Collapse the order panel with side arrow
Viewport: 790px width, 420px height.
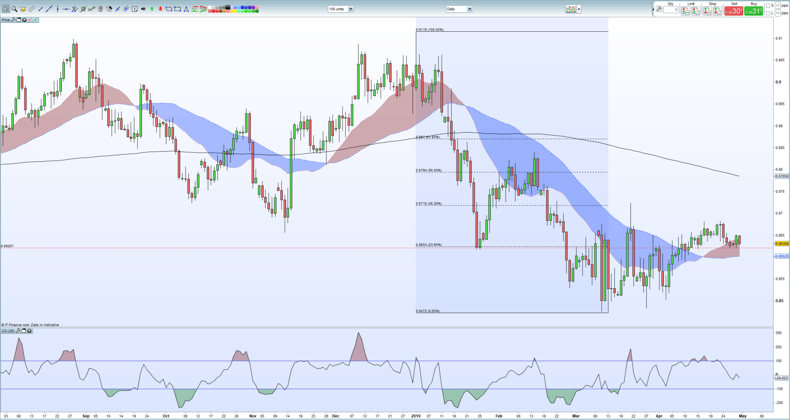[x=653, y=9]
